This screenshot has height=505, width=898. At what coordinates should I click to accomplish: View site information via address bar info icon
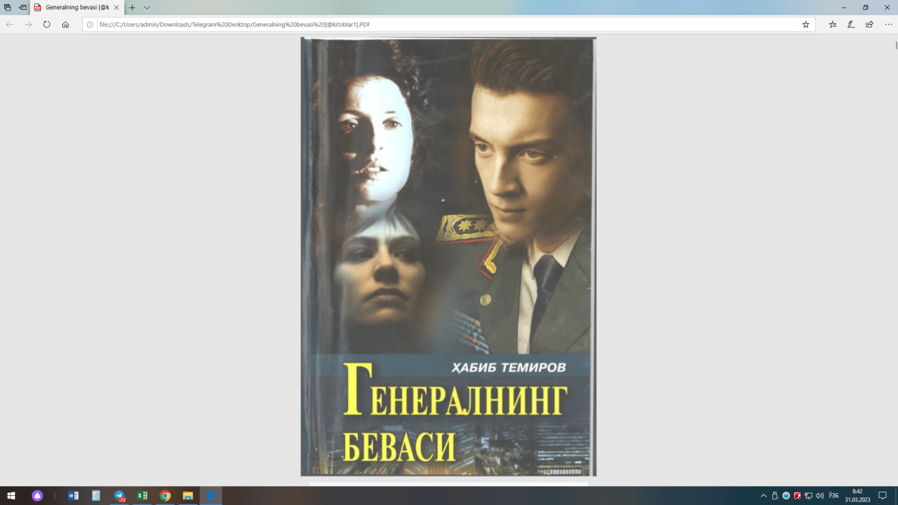coord(90,23)
